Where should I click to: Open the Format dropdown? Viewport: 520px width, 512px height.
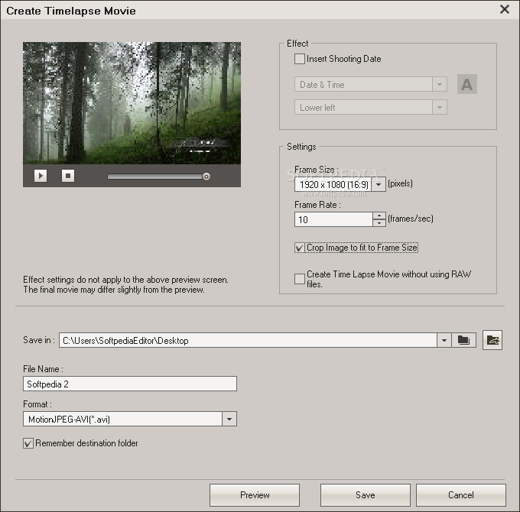(229, 419)
